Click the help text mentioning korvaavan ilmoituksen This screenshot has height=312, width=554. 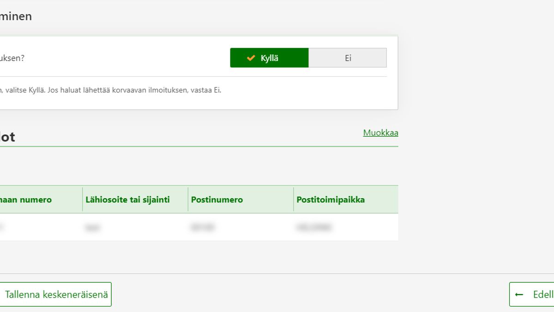tap(111, 90)
